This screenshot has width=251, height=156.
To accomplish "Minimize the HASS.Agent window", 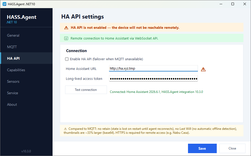I will tap(221, 4).
